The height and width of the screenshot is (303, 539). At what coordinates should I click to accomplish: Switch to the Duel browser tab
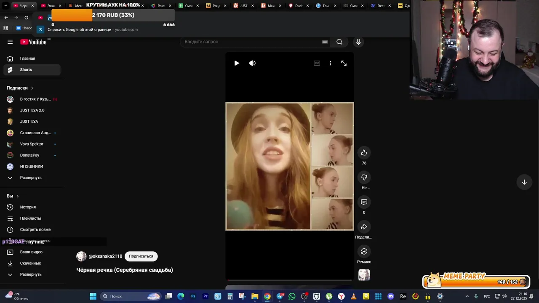pos(299,6)
